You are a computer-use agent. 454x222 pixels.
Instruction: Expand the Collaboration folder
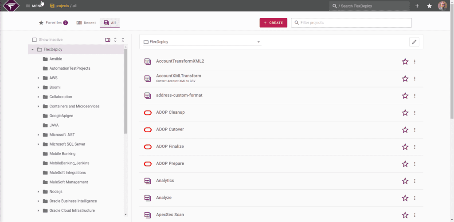tap(38, 97)
